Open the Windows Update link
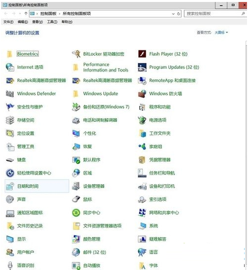 [x=100, y=94]
